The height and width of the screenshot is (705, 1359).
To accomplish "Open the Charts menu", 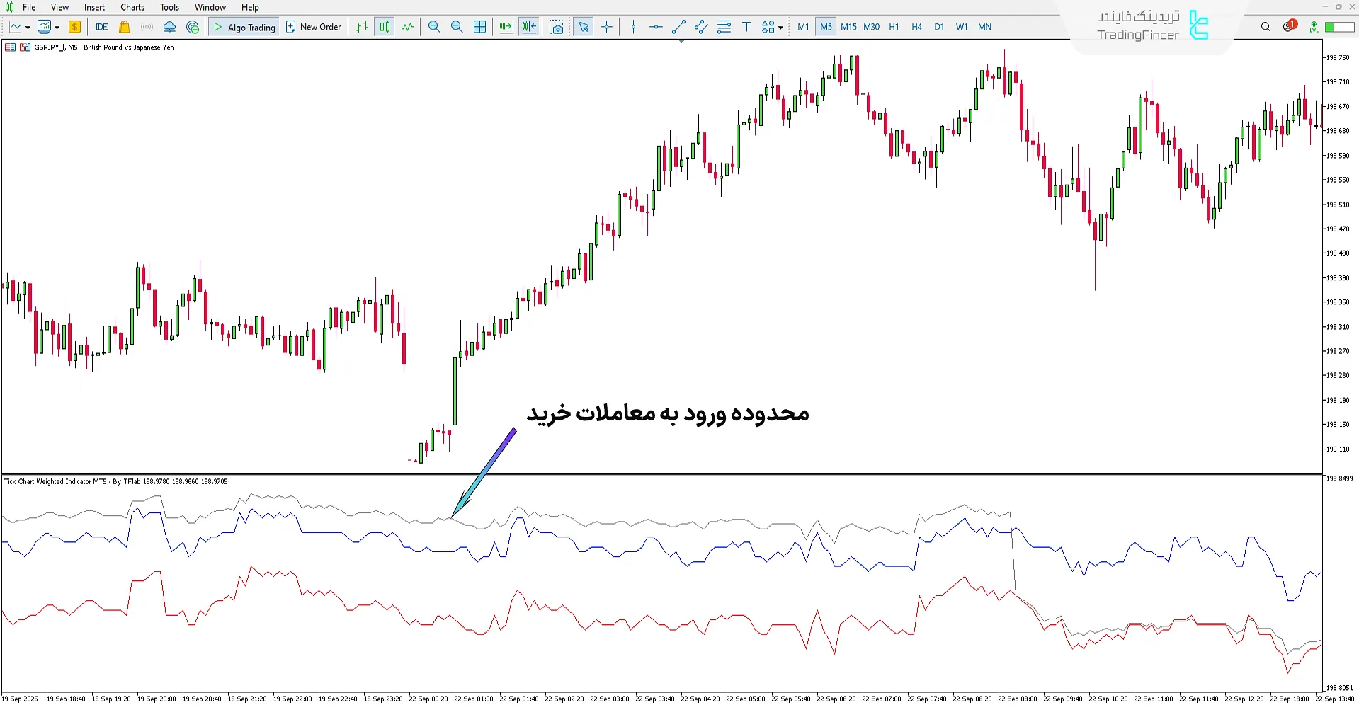I will (132, 7).
